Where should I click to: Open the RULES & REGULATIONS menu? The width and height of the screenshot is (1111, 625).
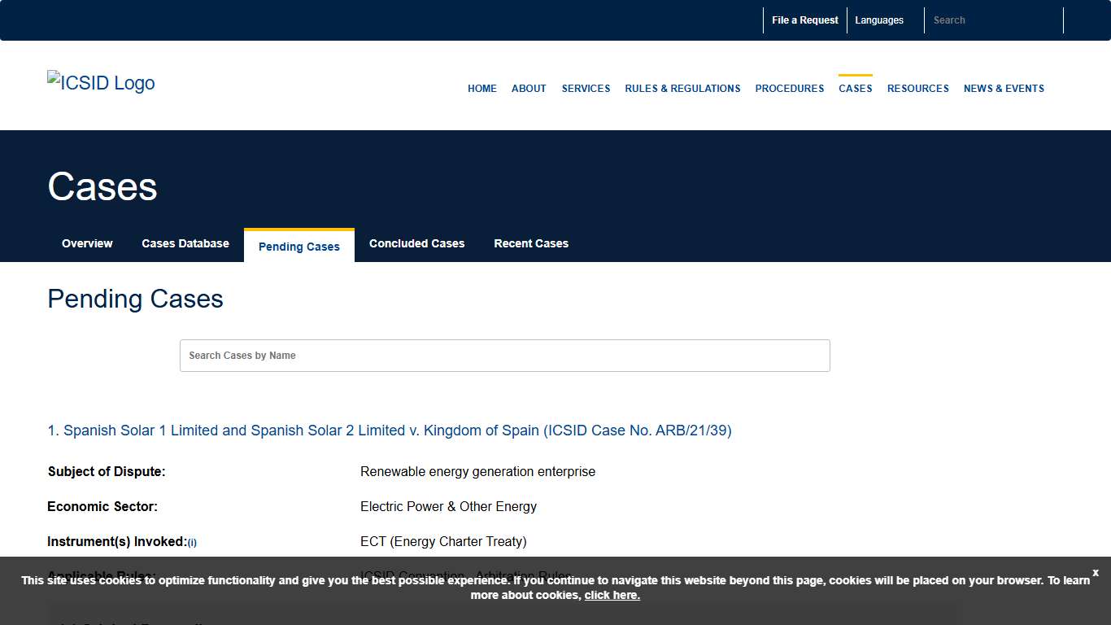[x=682, y=88]
